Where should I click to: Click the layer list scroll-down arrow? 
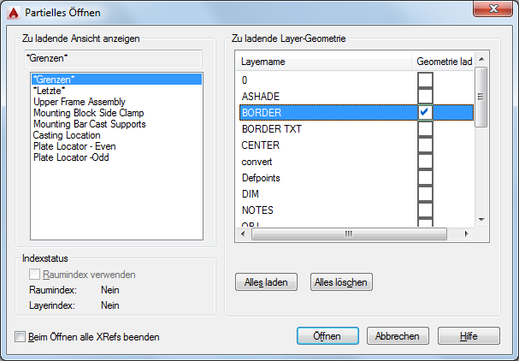481,220
